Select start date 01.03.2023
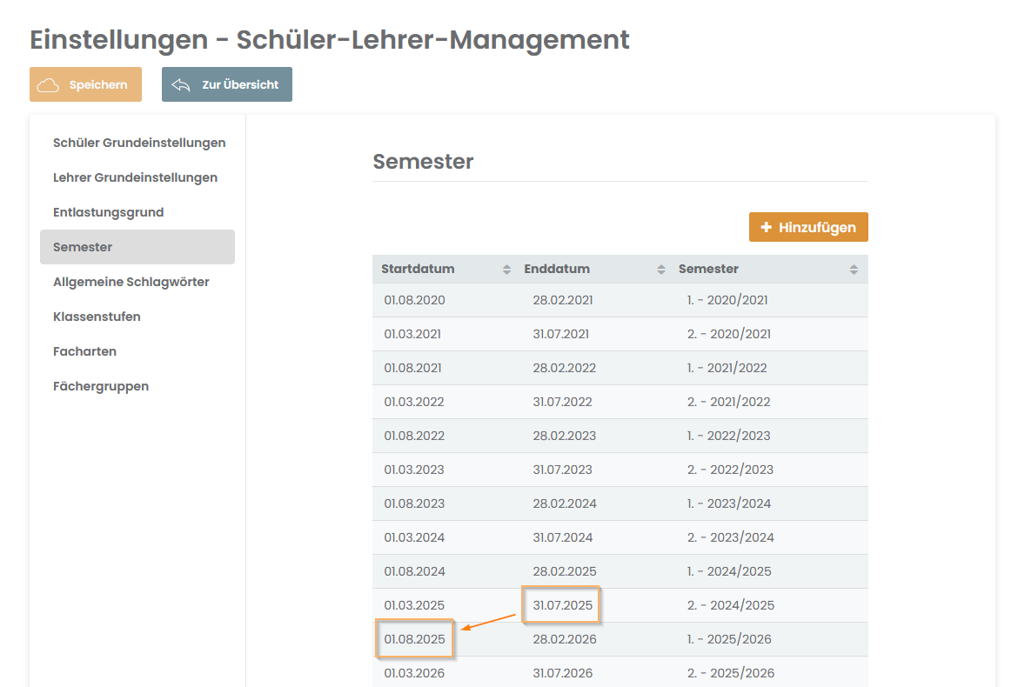Viewport: 1025px width, 687px height. [x=414, y=470]
